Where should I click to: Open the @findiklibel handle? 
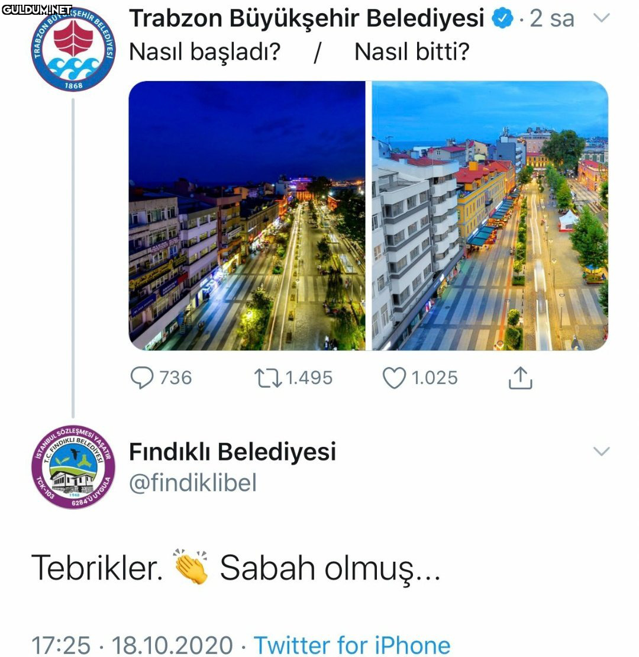[193, 483]
